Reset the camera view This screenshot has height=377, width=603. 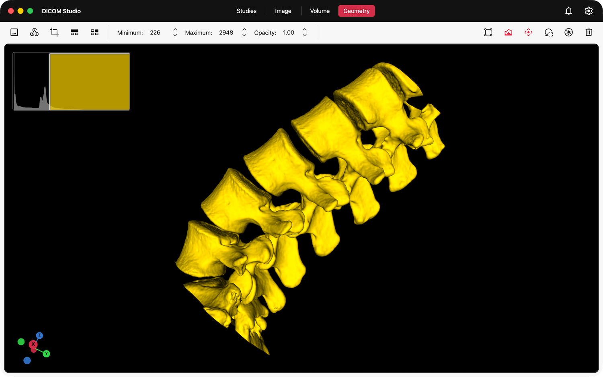548,33
